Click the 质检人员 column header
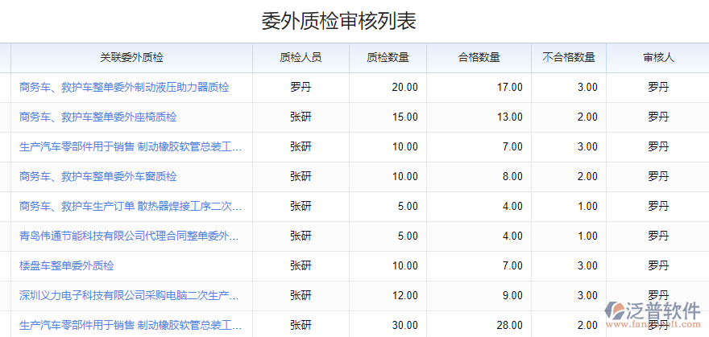This screenshot has height=337, width=709. (301, 58)
